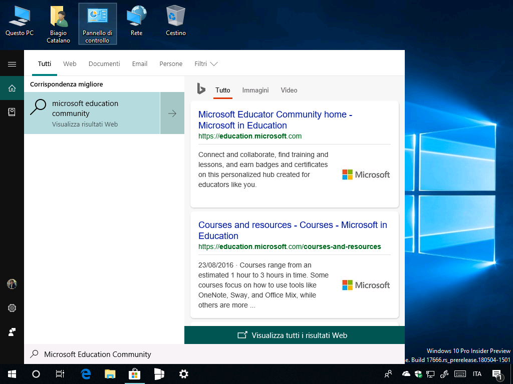Select the Bing Tutto results tab
513x384 pixels.
(x=223, y=90)
